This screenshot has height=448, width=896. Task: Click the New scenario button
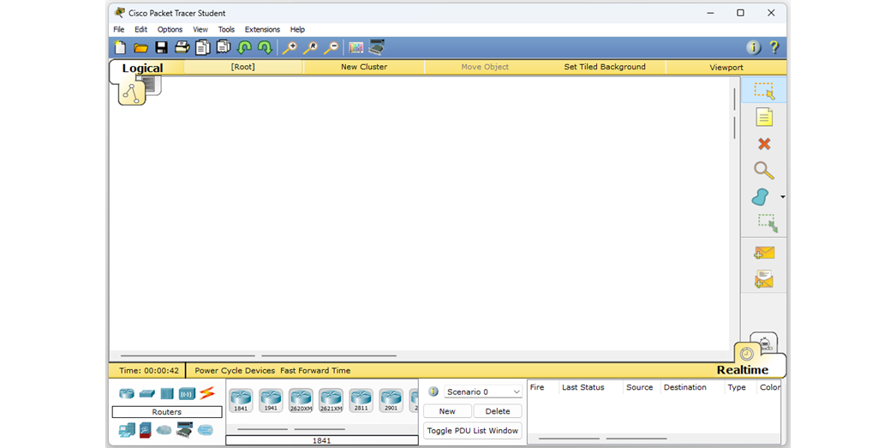[447, 411]
